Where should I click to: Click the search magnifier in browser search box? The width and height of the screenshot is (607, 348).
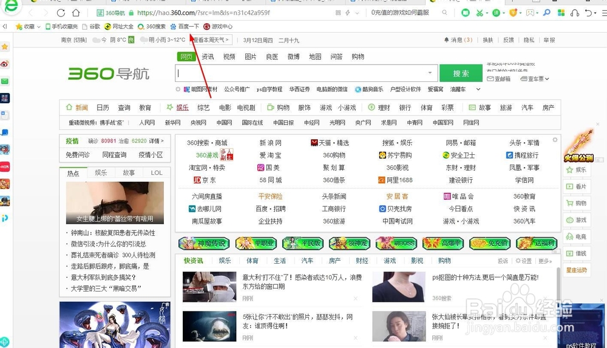[444, 13]
